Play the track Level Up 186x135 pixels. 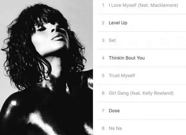tap(118, 23)
